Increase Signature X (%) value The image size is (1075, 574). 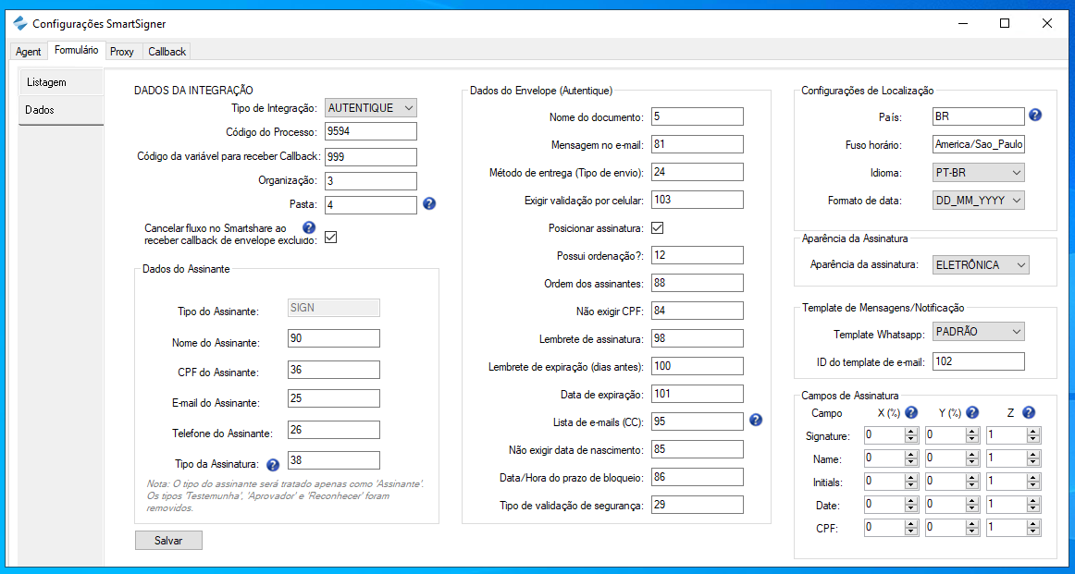pos(911,432)
